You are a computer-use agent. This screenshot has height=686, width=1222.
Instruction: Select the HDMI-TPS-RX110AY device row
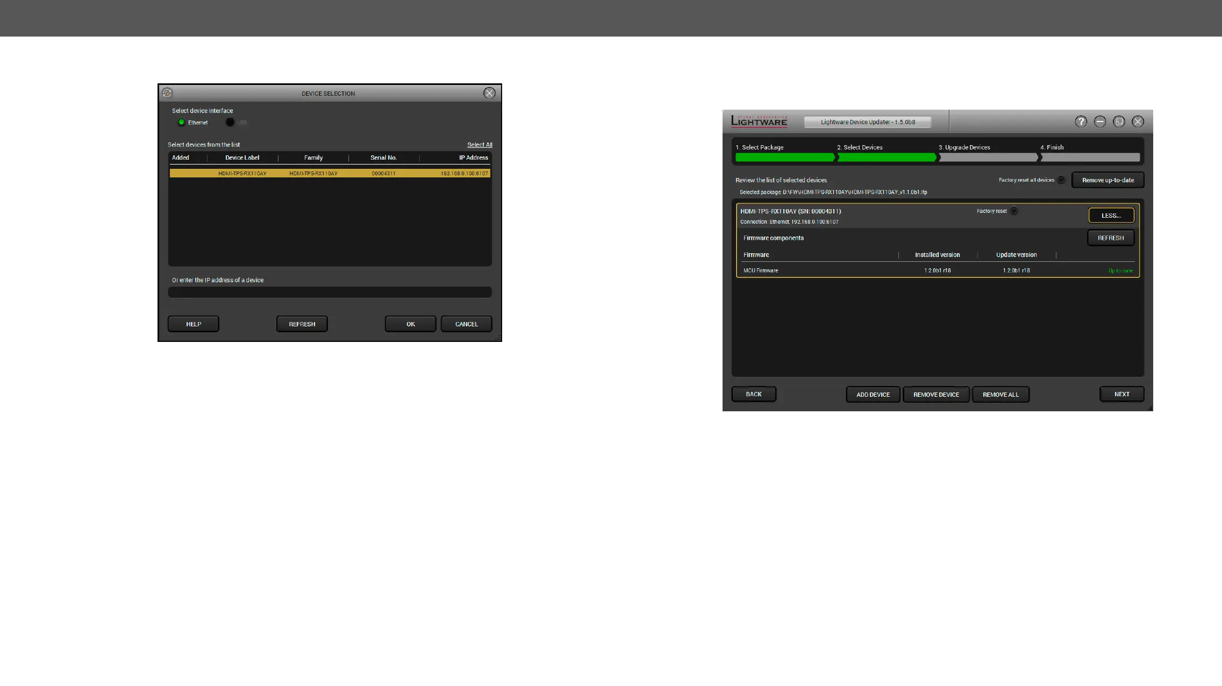pos(330,173)
